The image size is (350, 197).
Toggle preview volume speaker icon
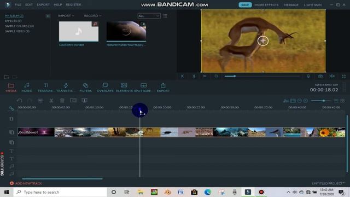pos(332,76)
